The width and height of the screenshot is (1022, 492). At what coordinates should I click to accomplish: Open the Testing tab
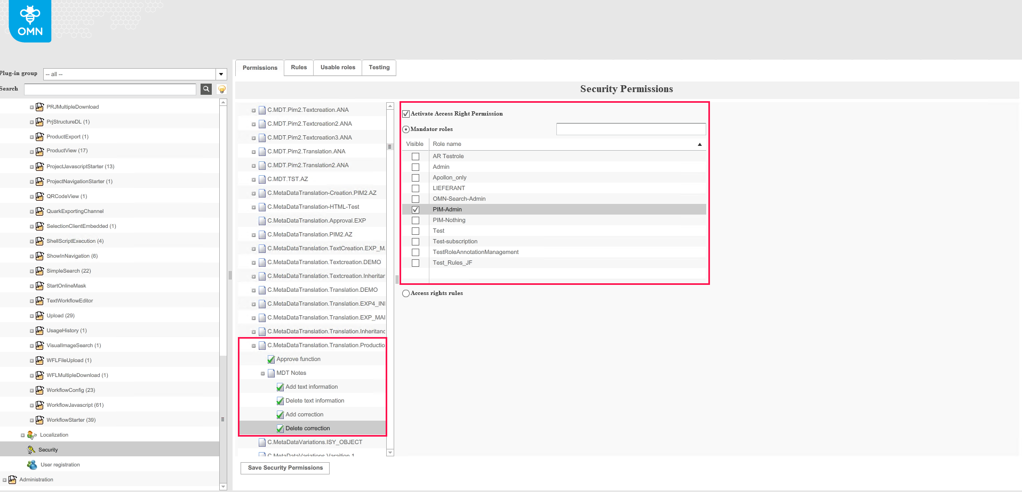coord(379,68)
